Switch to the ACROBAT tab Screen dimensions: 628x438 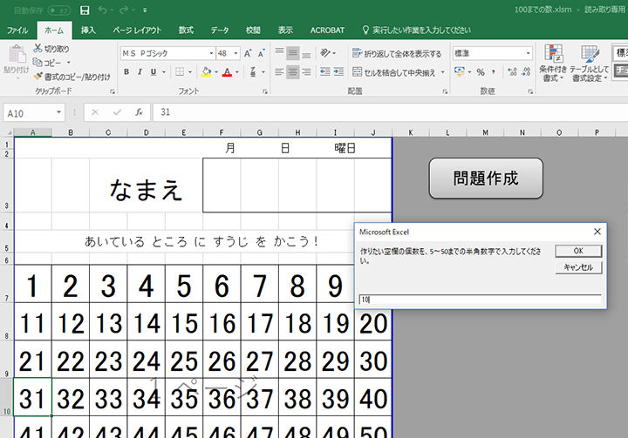click(327, 30)
